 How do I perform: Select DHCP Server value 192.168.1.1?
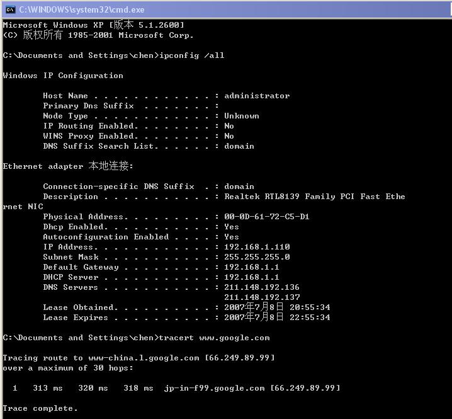tap(251, 277)
